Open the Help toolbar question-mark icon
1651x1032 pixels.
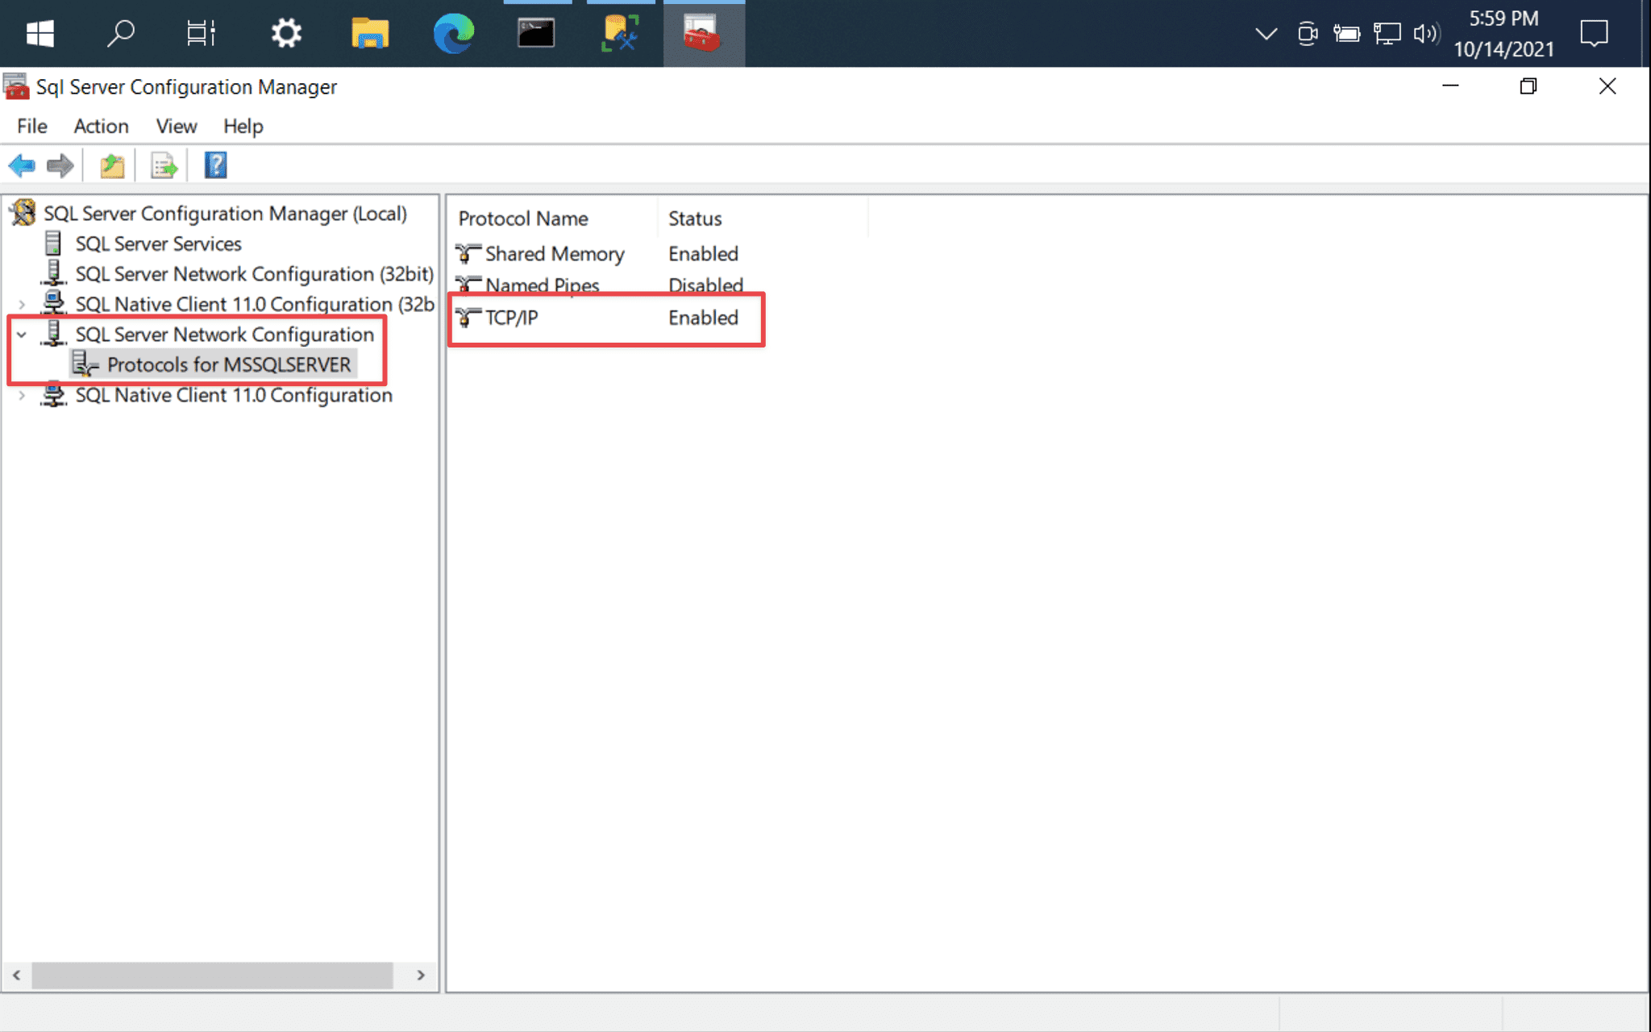(215, 166)
